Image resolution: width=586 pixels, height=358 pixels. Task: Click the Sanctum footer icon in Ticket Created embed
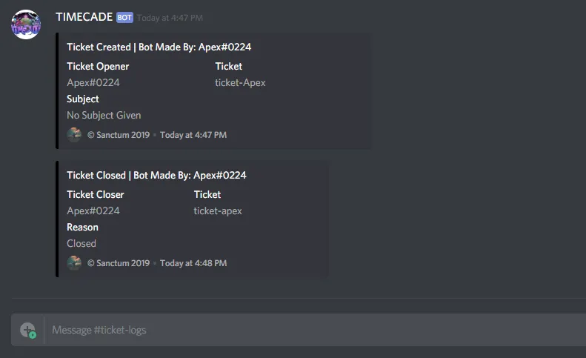74,135
